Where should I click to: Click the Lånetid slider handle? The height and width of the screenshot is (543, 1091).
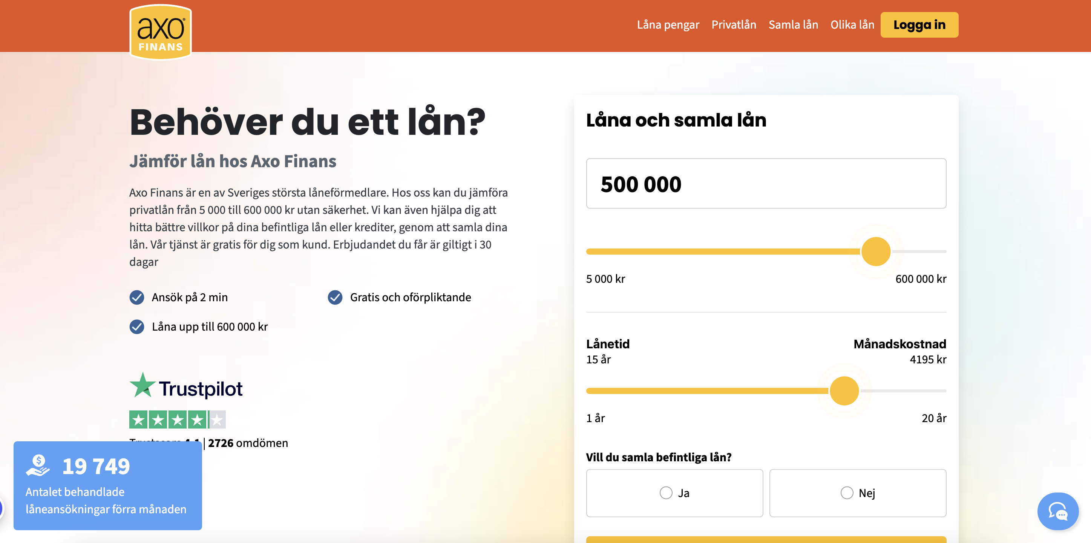(x=844, y=390)
